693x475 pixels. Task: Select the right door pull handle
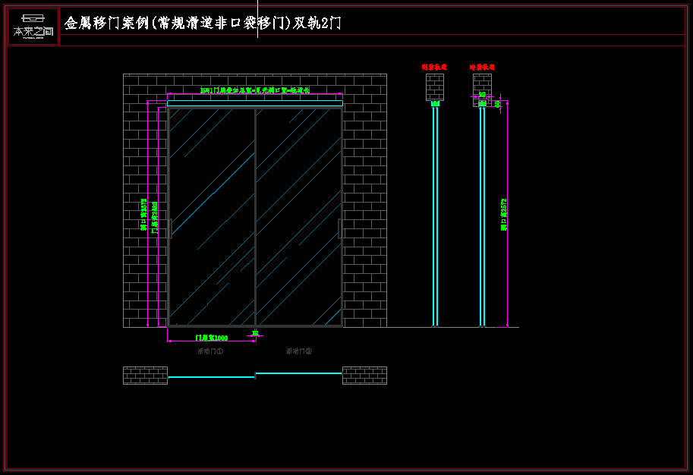pos(339,228)
